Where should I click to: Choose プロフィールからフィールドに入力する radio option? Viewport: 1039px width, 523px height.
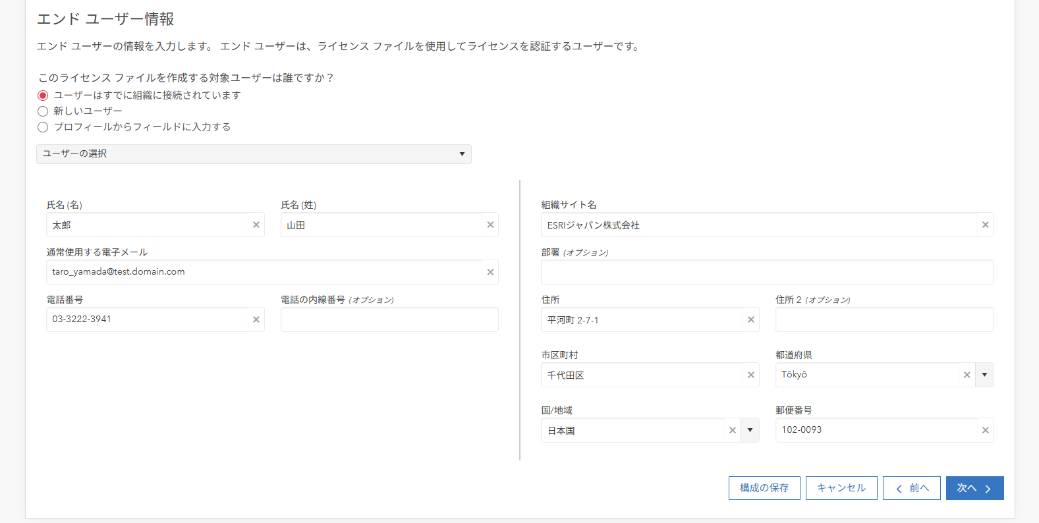(x=43, y=127)
